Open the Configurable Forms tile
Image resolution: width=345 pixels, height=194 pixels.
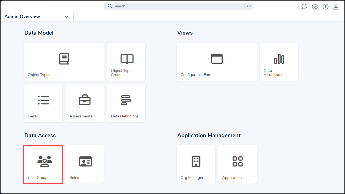click(217, 62)
